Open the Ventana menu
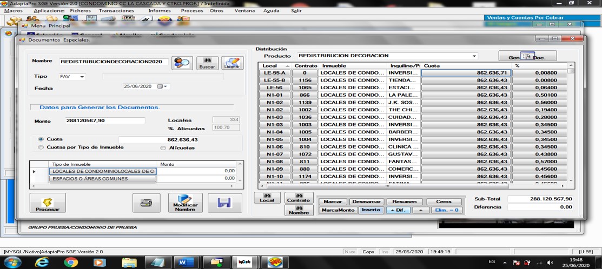The width and height of the screenshot is (602, 269). (x=244, y=11)
